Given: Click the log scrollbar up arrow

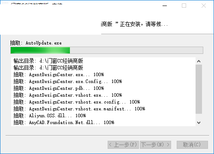Looking at the screenshot, I should coord(199,61).
